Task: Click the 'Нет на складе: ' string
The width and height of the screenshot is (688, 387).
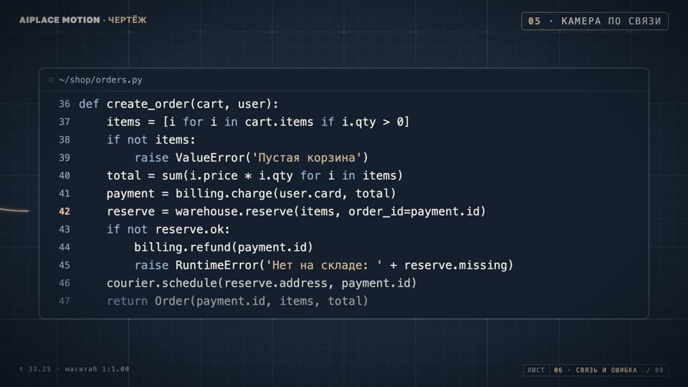Action: 324,265
